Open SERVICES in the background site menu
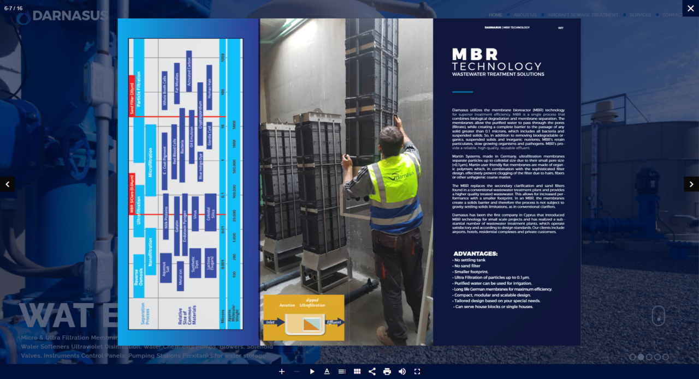The height and width of the screenshot is (379, 699). coord(640,15)
